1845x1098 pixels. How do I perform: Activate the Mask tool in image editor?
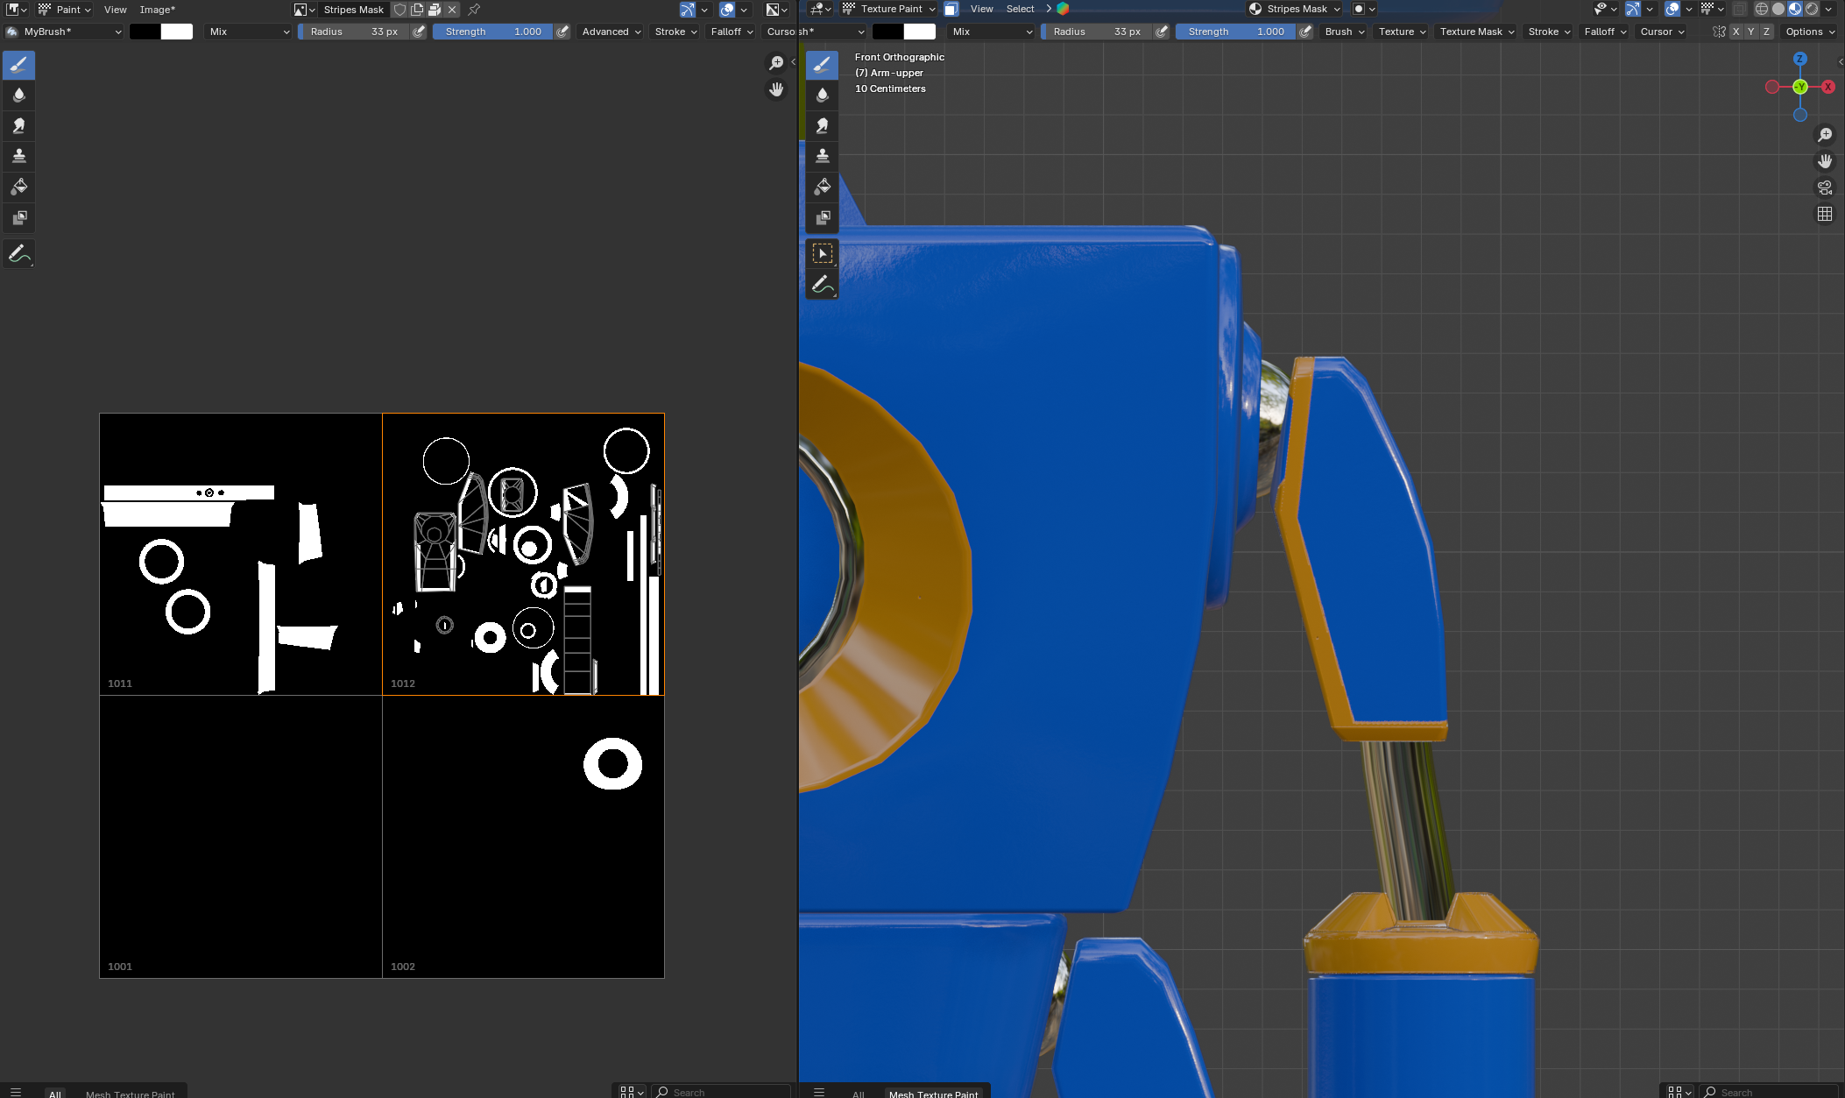point(18,217)
